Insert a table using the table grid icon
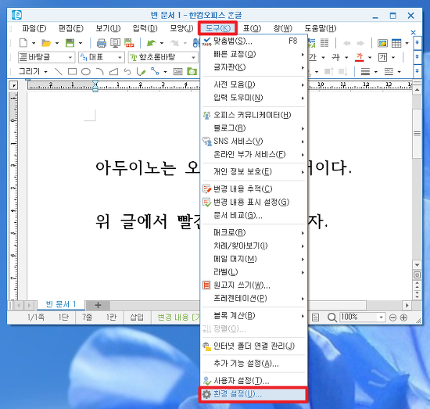 click(396, 43)
